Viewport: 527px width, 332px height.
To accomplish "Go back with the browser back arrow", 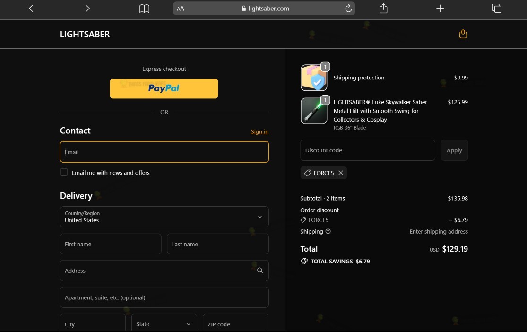I will click(31, 9).
